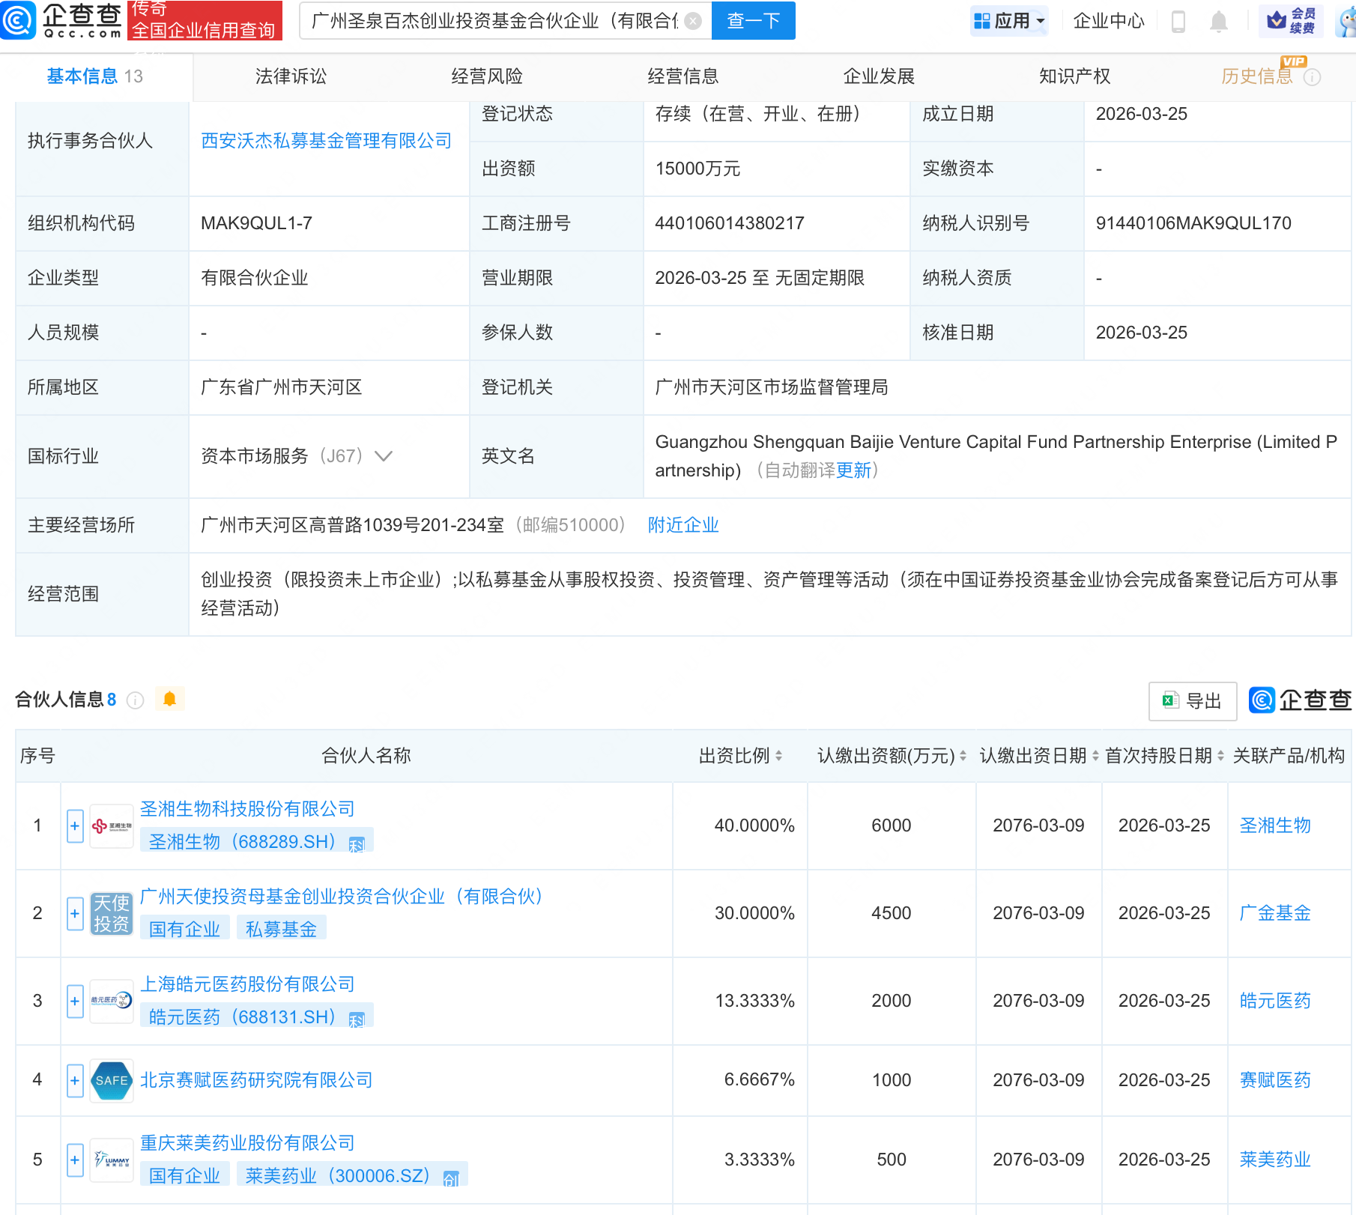The width and height of the screenshot is (1356, 1215).
Task: Expand the 国标行业 J67 chevron
Action: (x=384, y=456)
